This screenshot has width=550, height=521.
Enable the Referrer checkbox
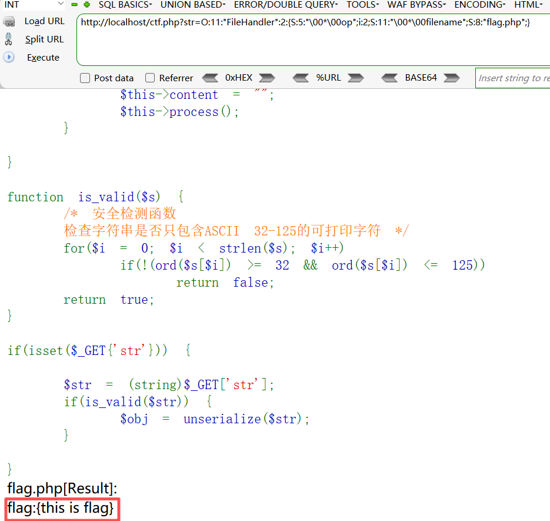click(150, 78)
